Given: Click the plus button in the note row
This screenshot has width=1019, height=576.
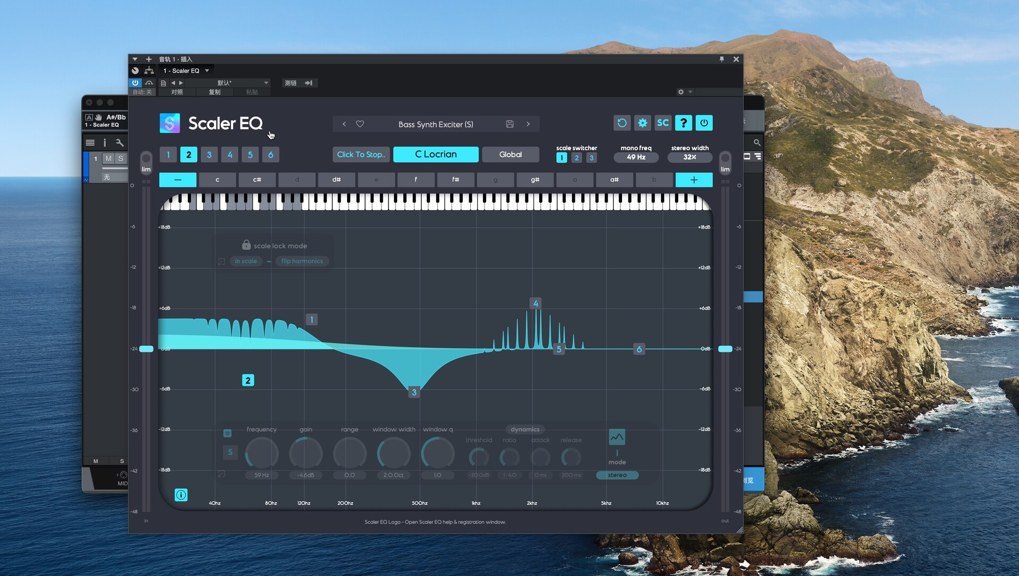Looking at the screenshot, I should [x=694, y=180].
